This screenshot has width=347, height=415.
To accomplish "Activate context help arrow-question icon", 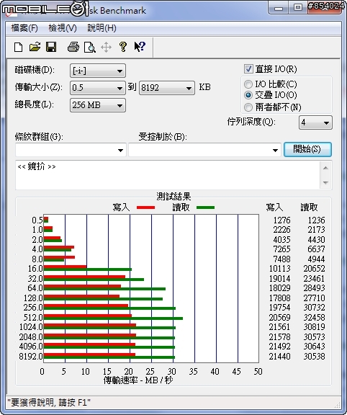I will coord(140,47).
